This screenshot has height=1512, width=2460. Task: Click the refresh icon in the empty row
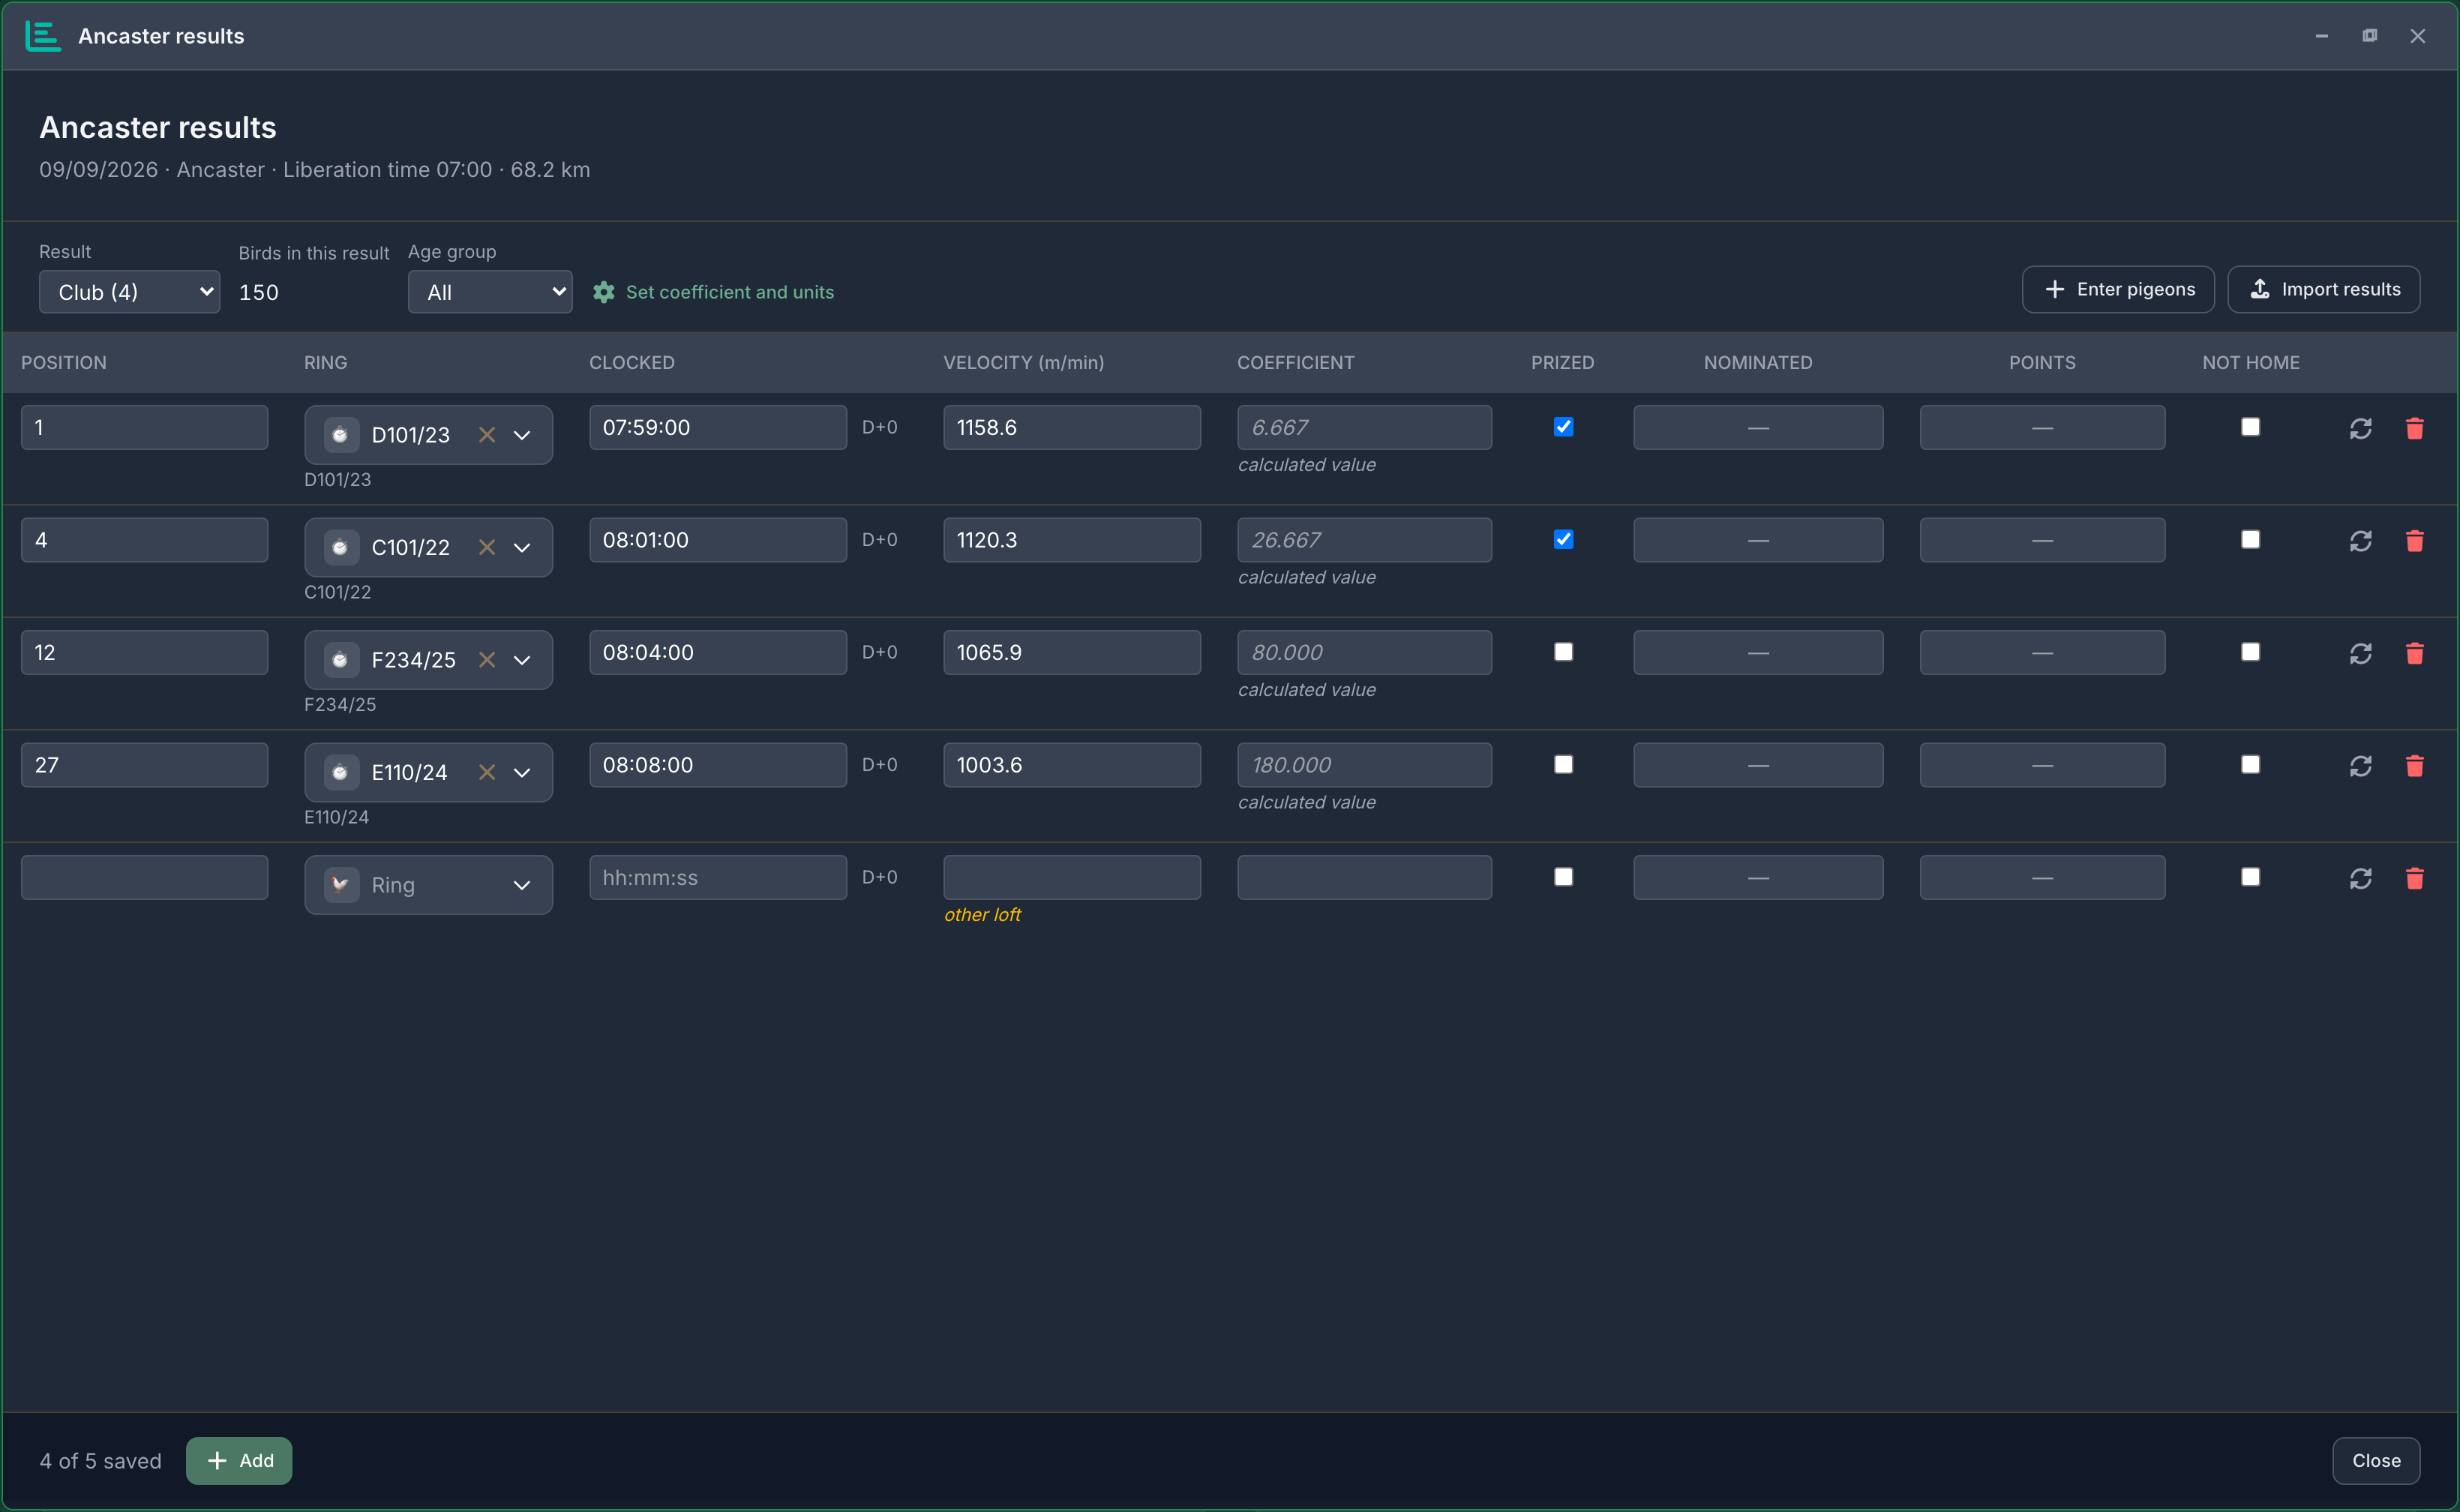coord(2360,878)
